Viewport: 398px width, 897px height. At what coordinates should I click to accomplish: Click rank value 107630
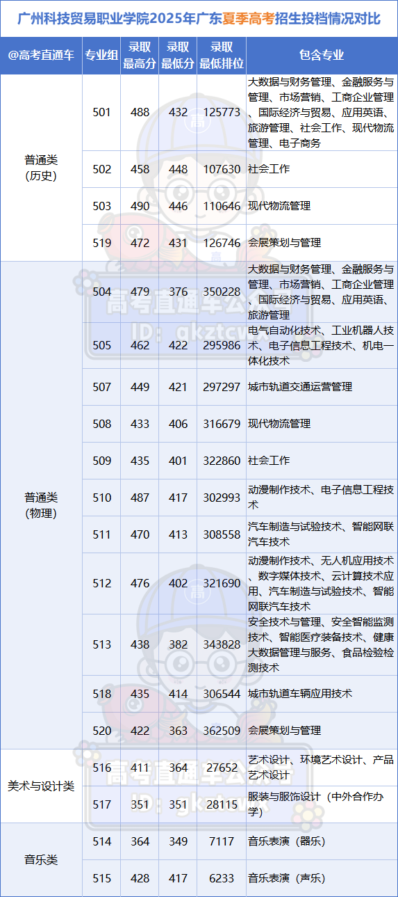coord(222,169)
